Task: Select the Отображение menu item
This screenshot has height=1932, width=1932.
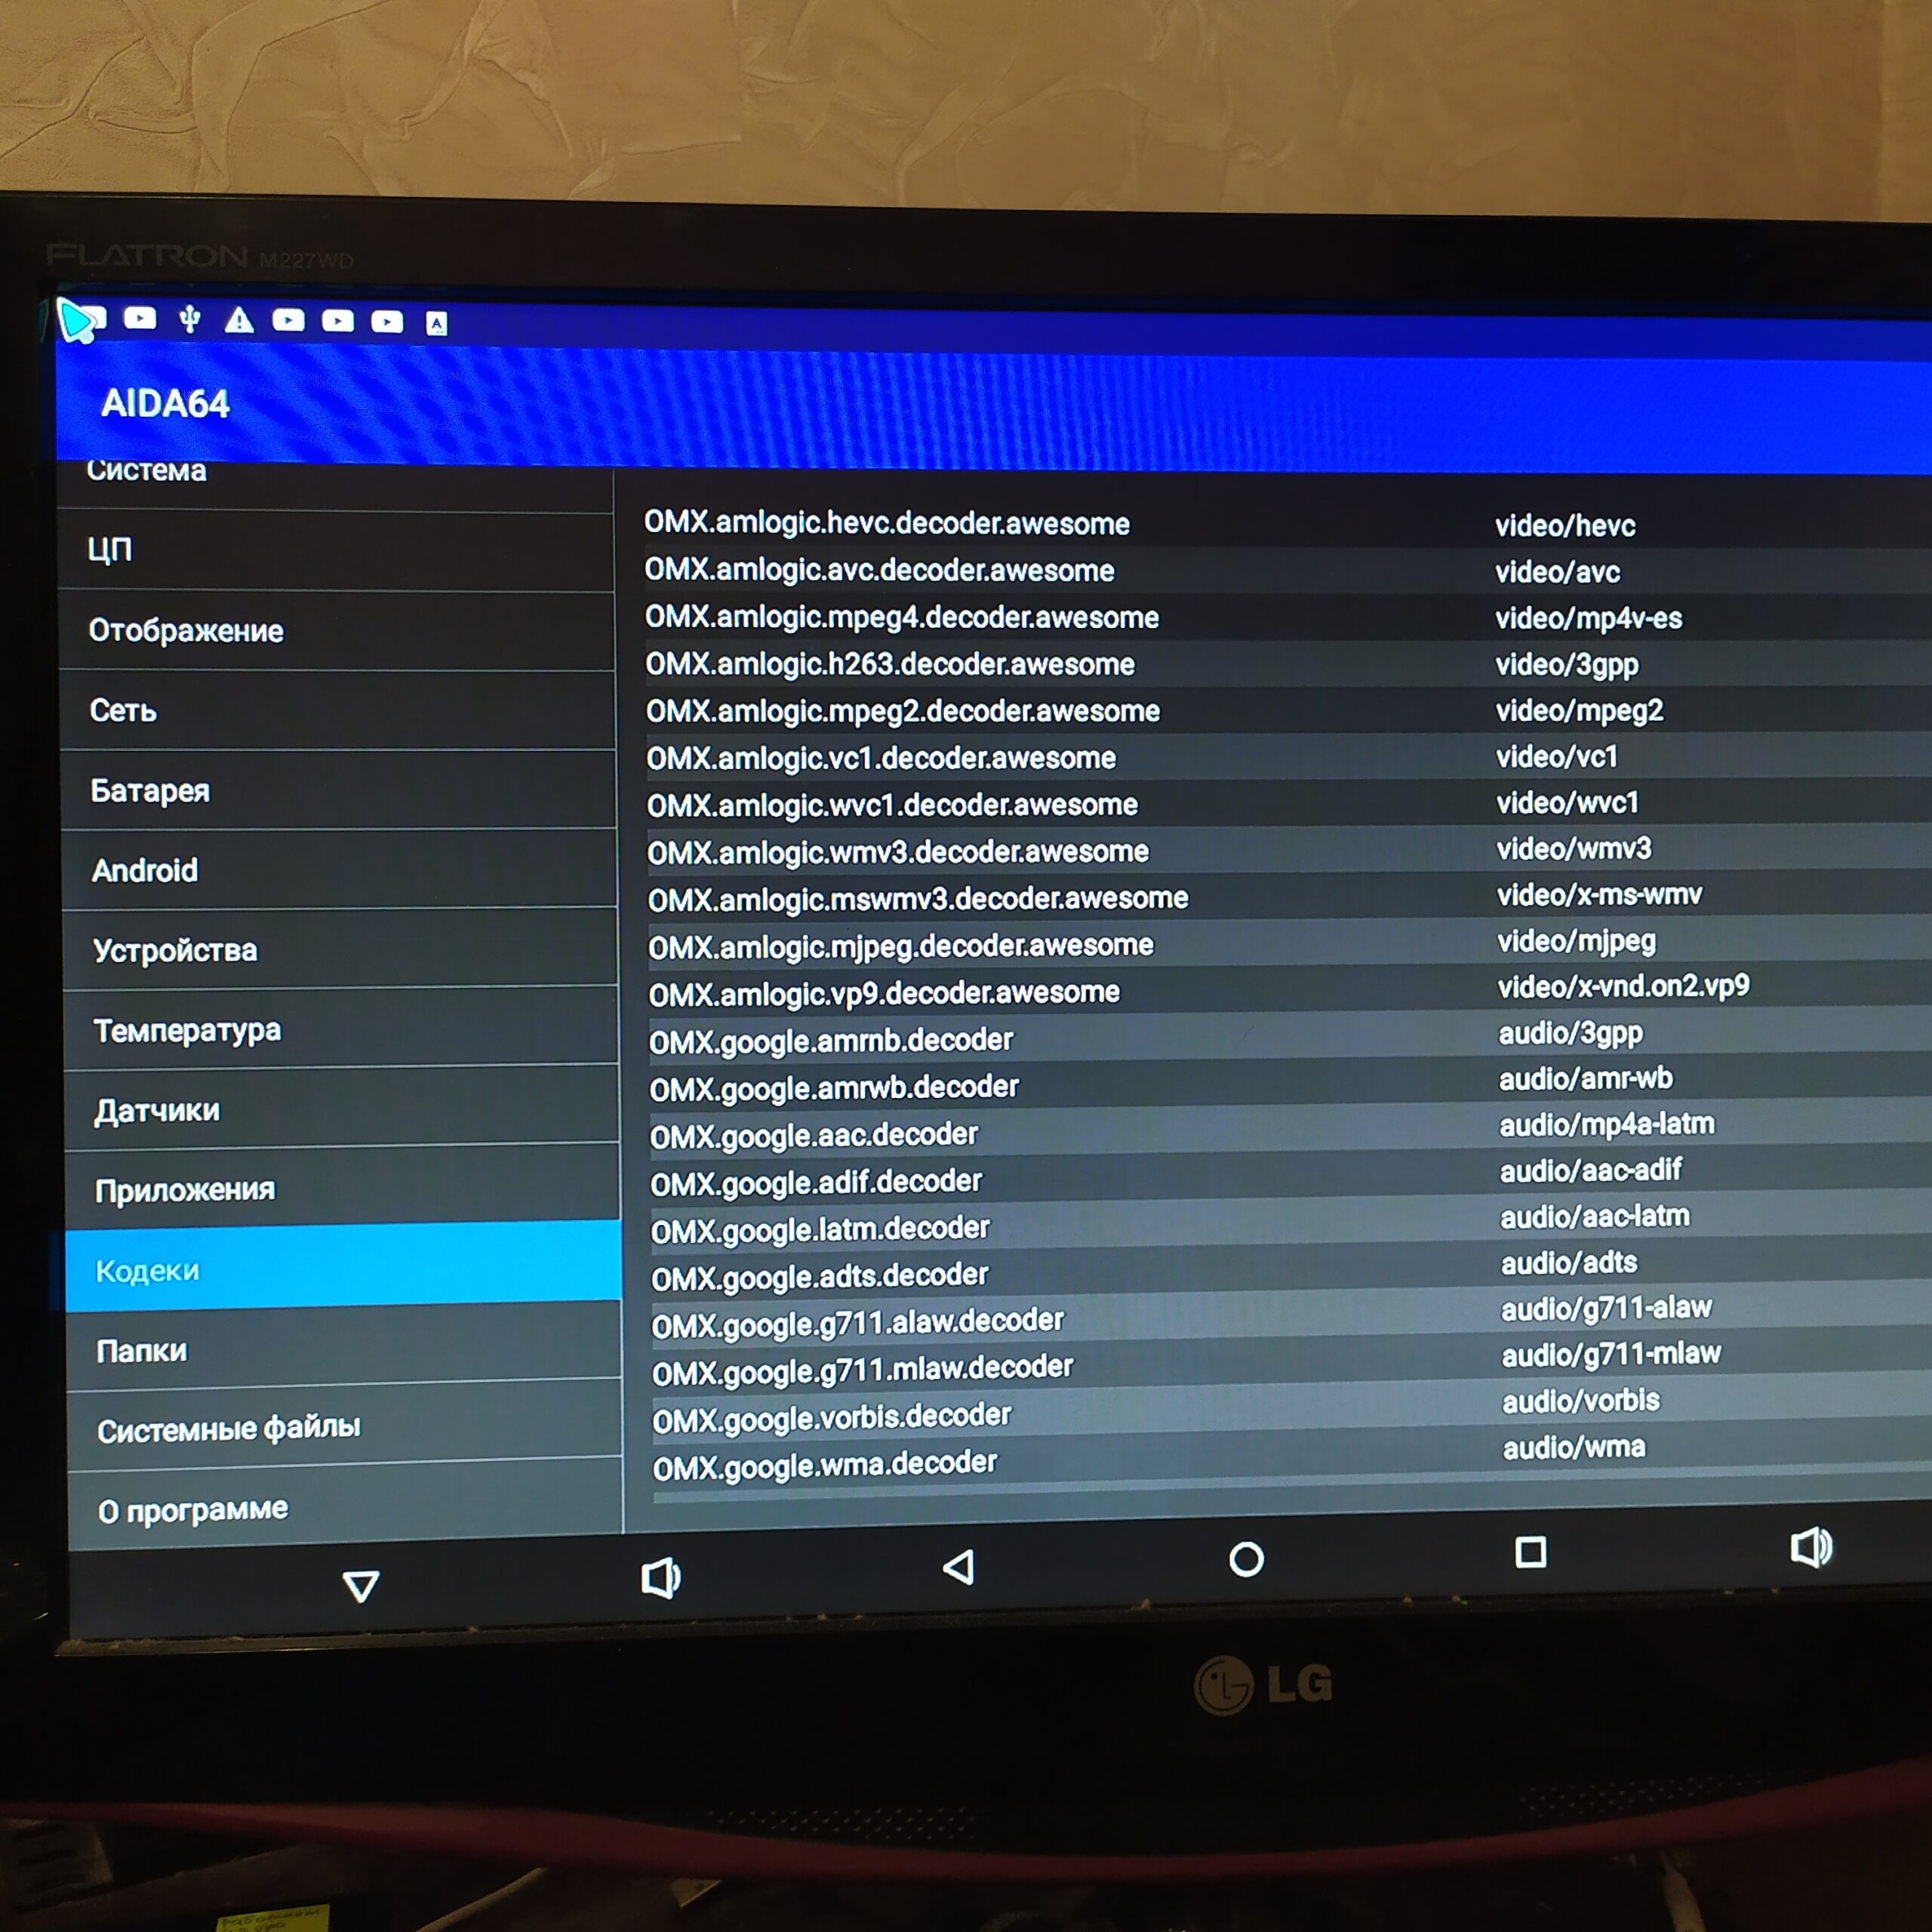Action: tap(337, 631)
